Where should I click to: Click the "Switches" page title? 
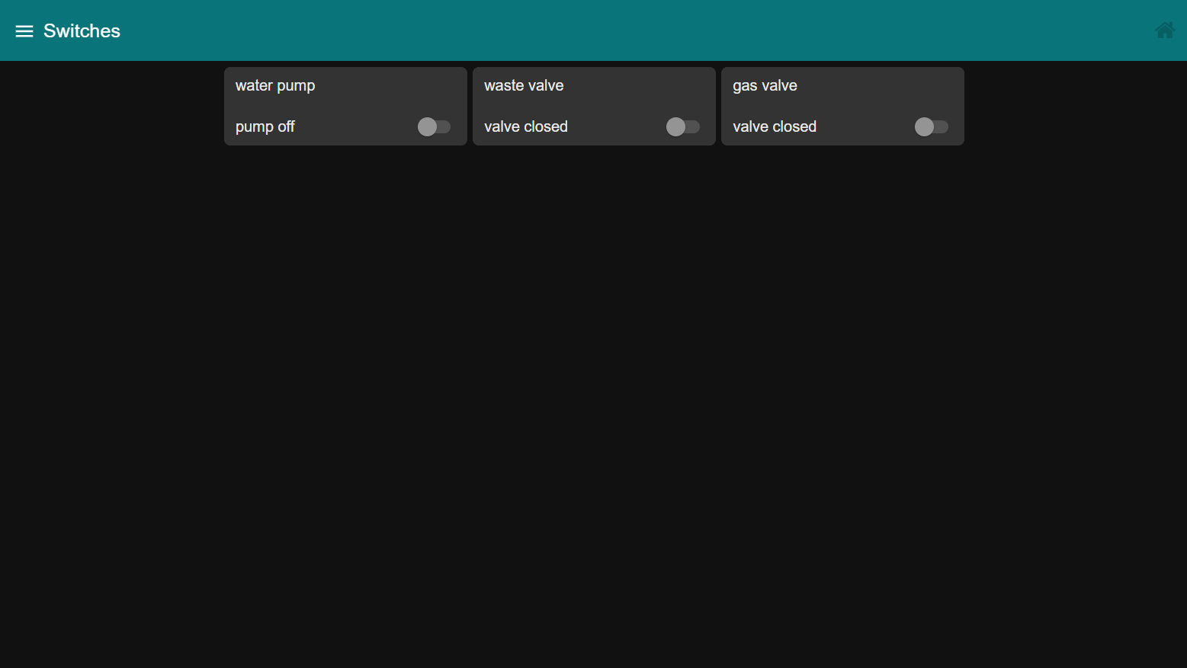82,31
